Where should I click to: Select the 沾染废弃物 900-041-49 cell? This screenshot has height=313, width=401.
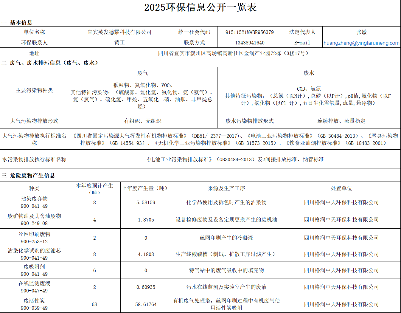[34, 202]
